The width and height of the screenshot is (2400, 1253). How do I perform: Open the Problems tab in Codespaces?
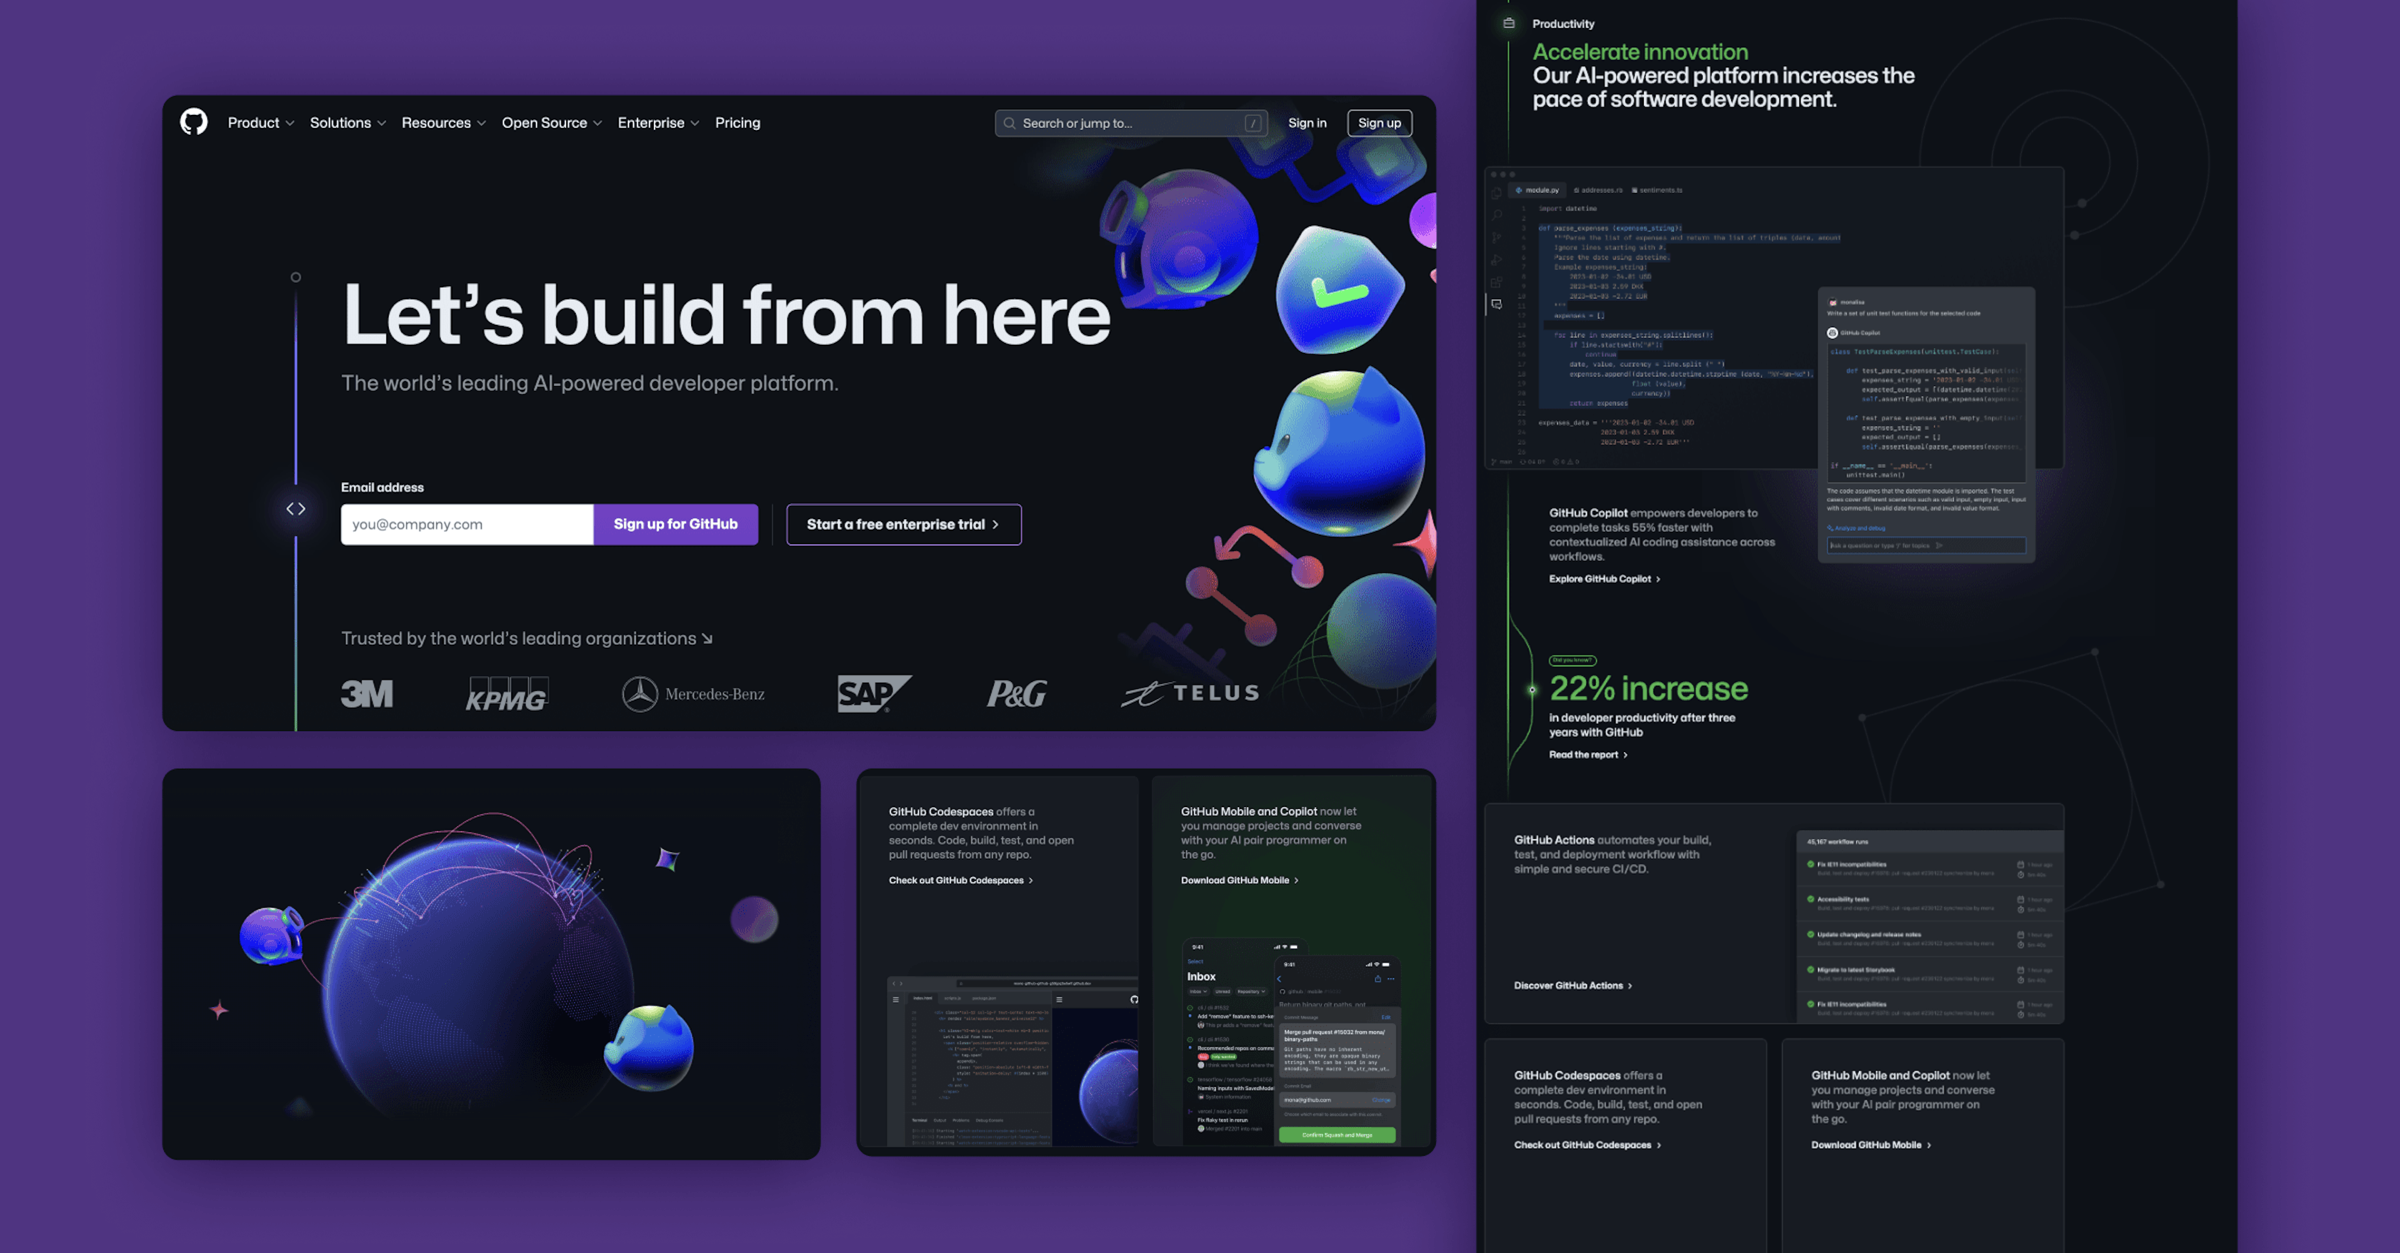[x=961, y=1121]
